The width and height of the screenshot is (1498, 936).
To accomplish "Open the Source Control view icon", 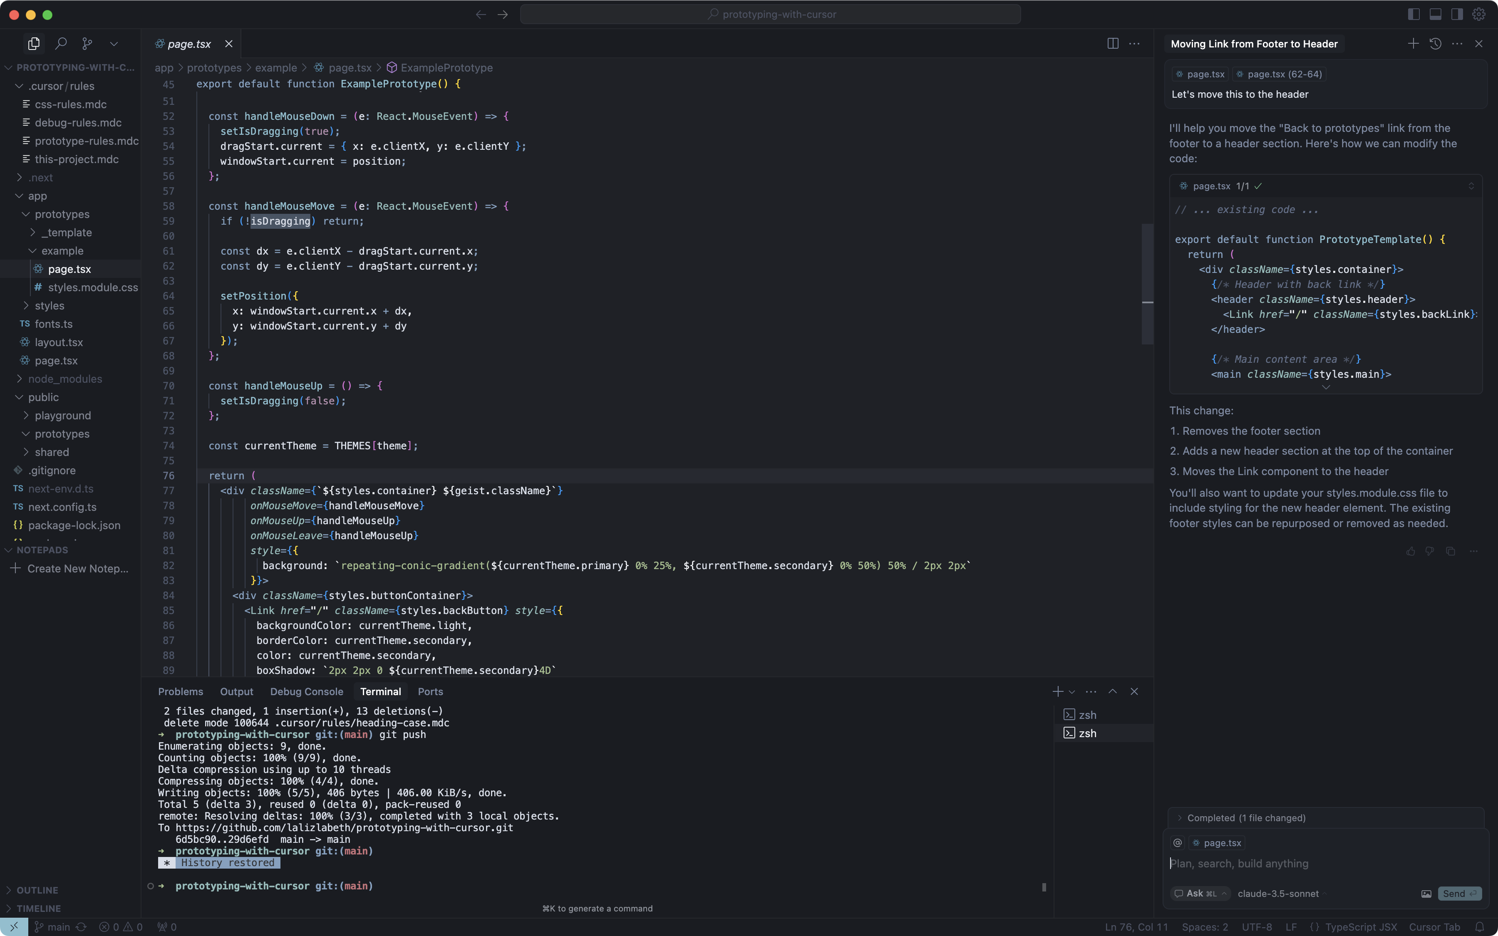I will point(87,43).
